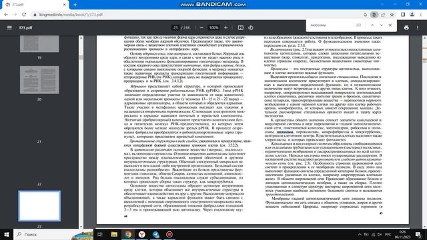427x240 pixels.
Task: Open Telegram from taskbar
Action: (x=155, y=234)
